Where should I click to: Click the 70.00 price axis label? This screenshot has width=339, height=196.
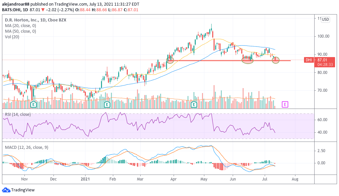point(322,90)
